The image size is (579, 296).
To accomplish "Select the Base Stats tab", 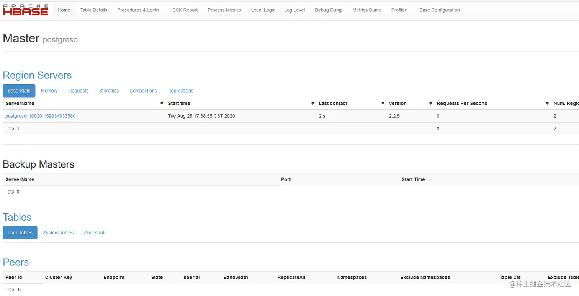I will point(19,91).
